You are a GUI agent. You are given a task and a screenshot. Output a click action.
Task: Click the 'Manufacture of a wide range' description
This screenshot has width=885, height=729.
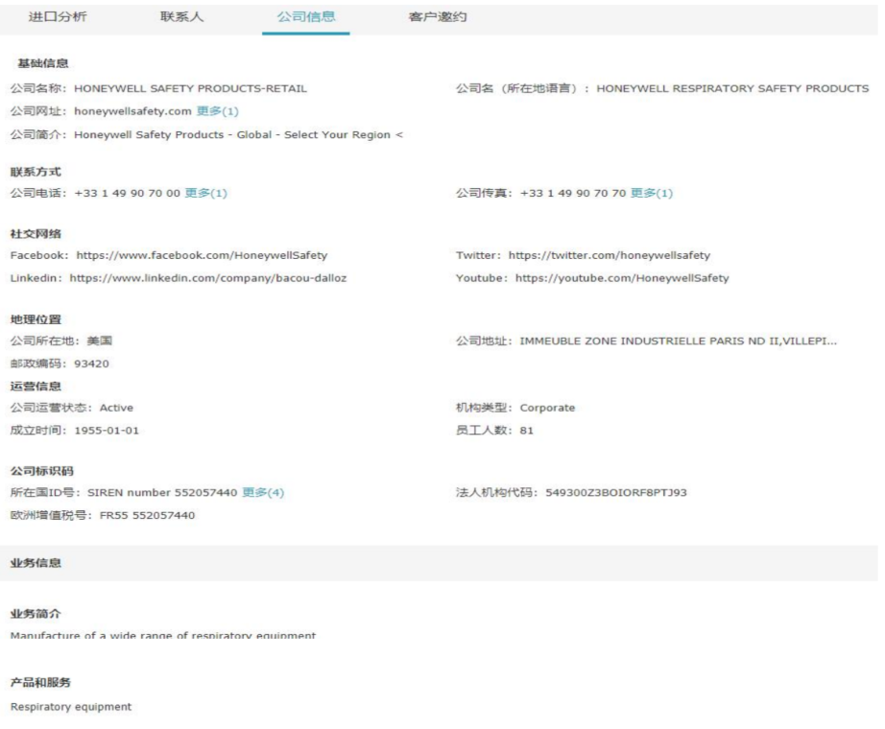pos(163,635)
